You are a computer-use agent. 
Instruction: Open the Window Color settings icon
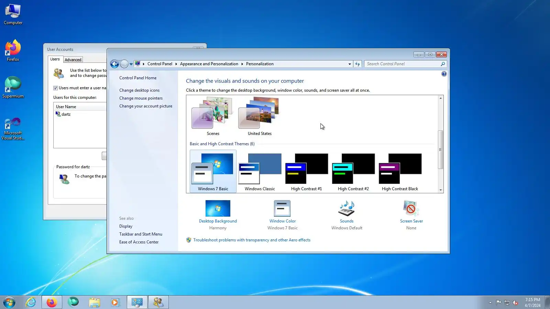coord(282,209)
